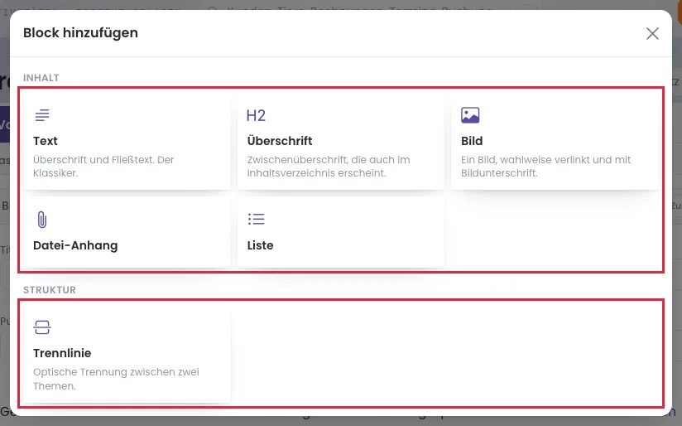
Task: Click the 'Block hinzufügen' dialog title
Action: click(x=80, y=32)
